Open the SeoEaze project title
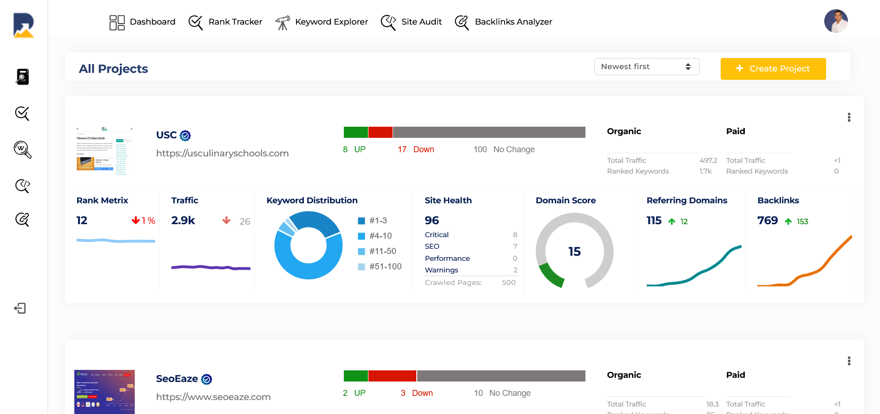Viewport: 880px width, 414px height. [x=177, y=379]
